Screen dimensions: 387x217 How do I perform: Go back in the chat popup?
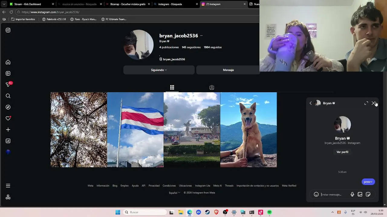[x=311, y=103]
